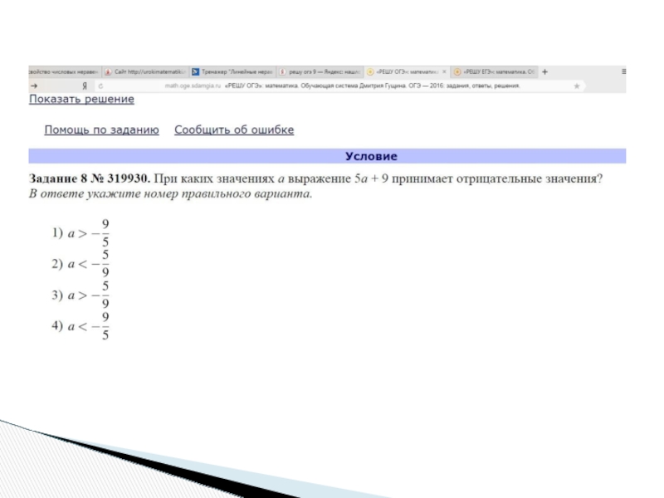Bookmark the page with the star icon
The image size is (664, 498).
pos(577,86)
